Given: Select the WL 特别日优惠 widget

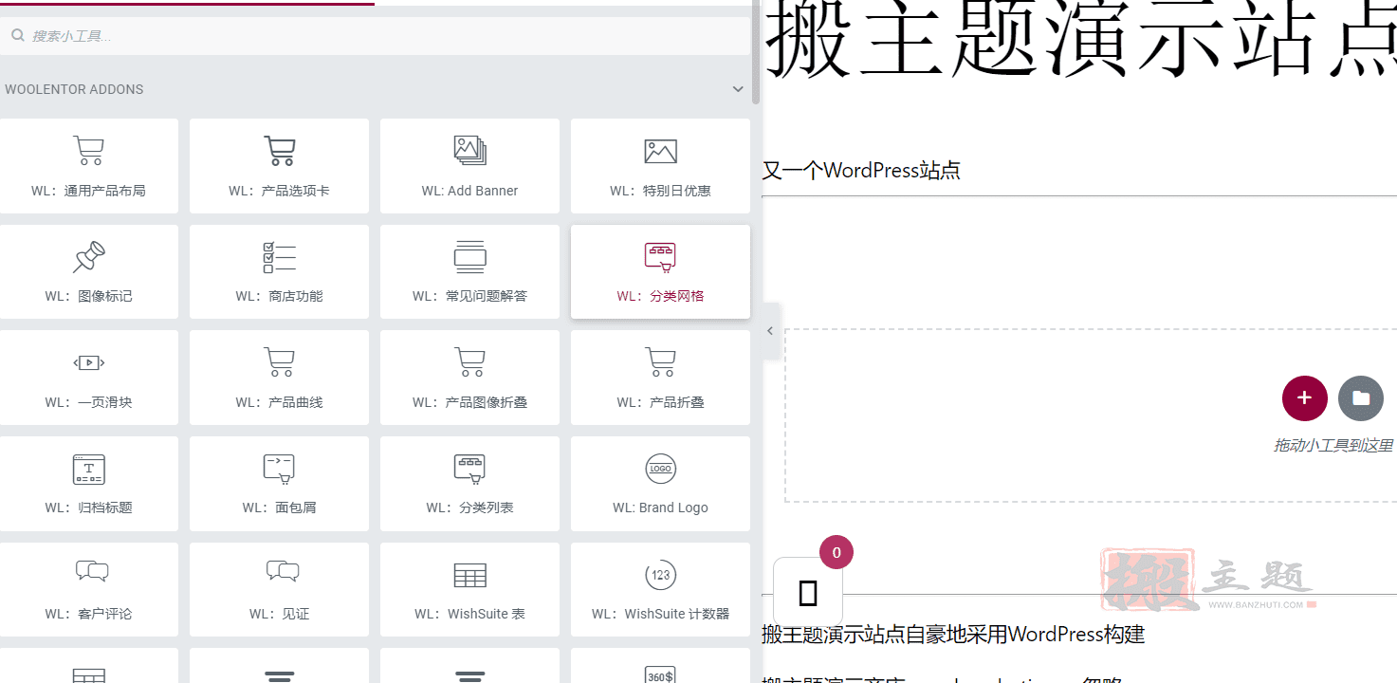Looking at the screenshot, I should point(660,166).
